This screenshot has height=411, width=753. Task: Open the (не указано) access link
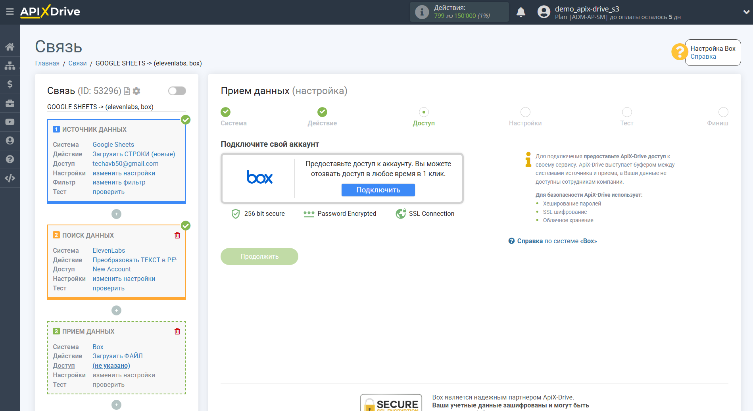[x=111, y=366]
